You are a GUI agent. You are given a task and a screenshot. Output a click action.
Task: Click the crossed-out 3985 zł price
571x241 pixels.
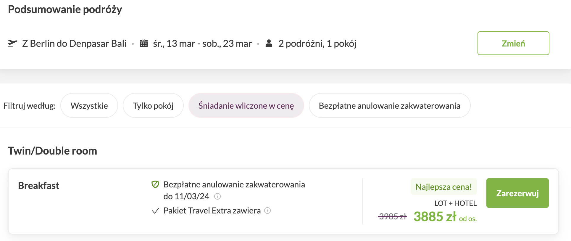pyautogui.click(x=393, y=216)
